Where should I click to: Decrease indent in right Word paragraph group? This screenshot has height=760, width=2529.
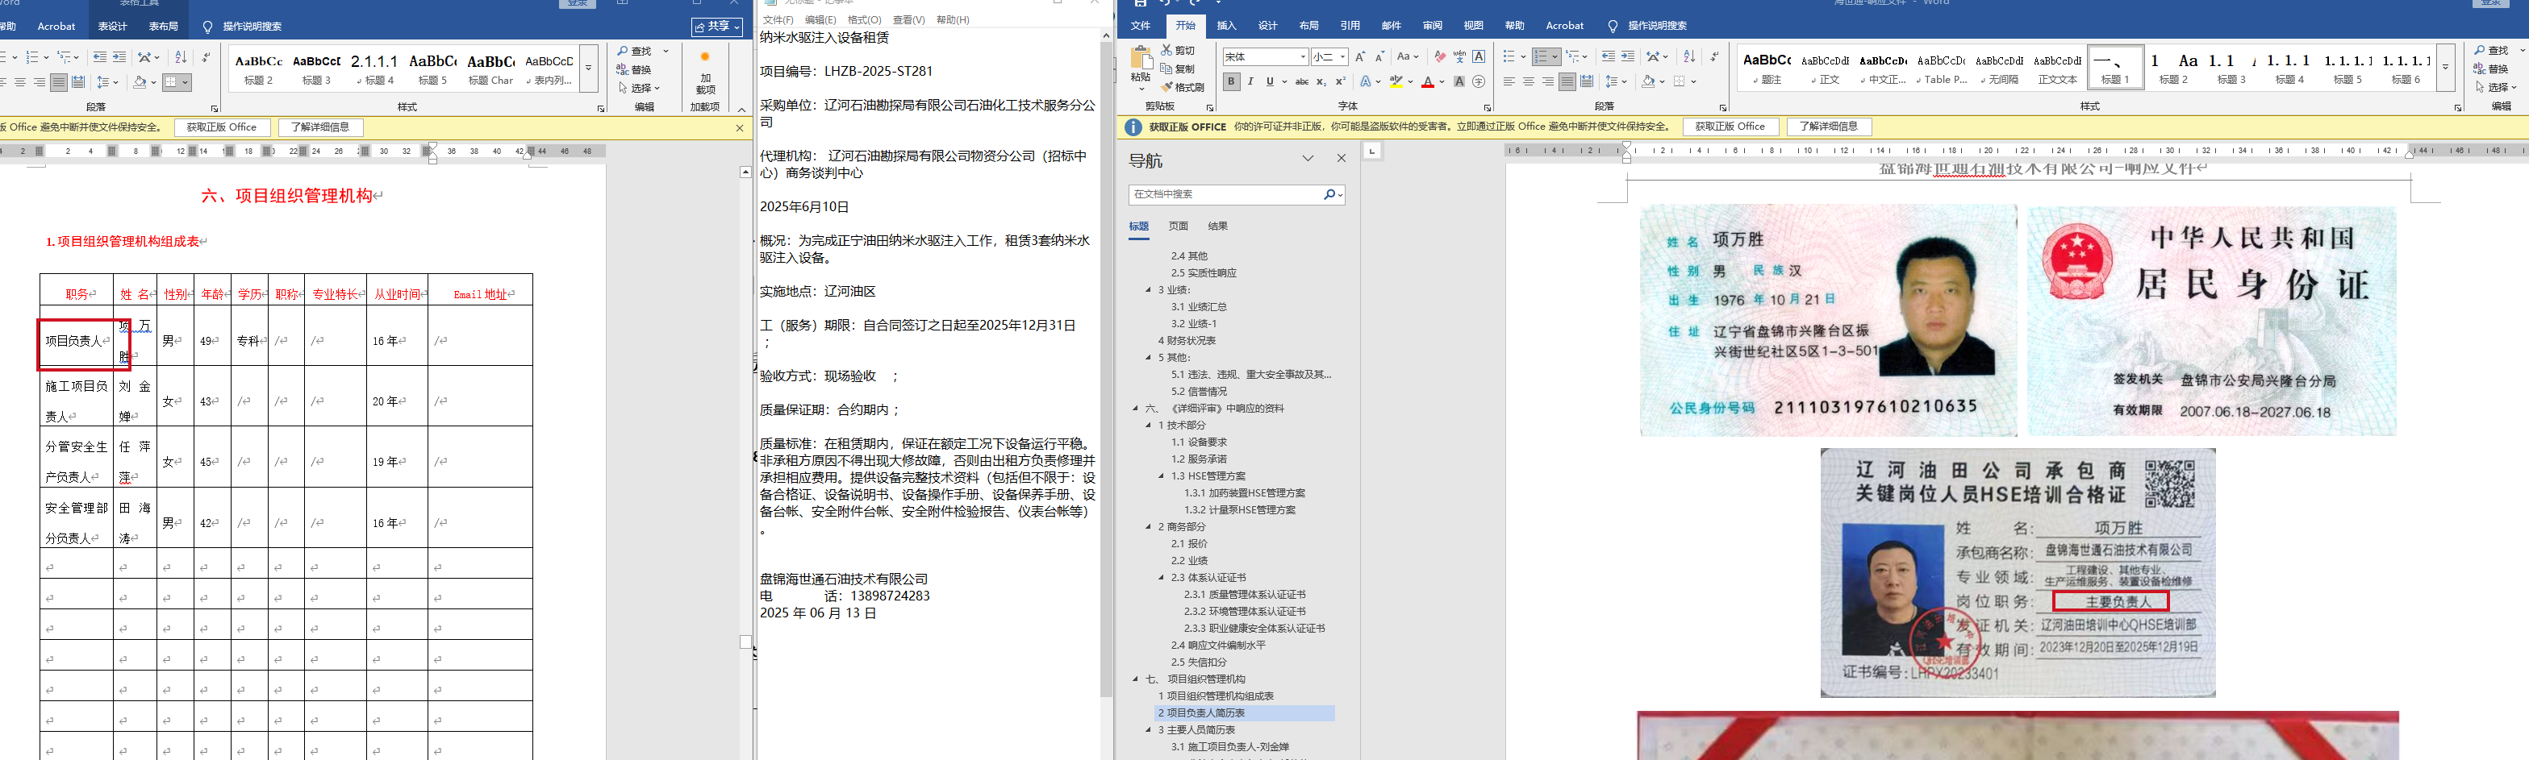pyautogui.click(x=1608, y=57)
